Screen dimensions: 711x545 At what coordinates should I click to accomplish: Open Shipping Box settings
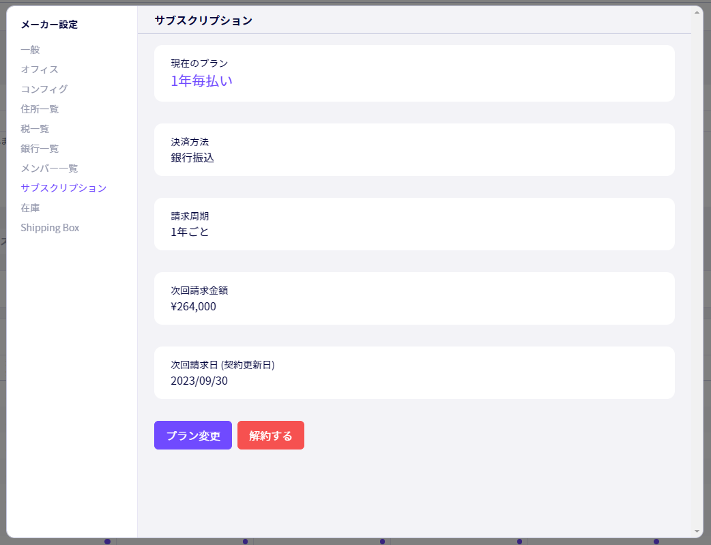pos(50,228)
